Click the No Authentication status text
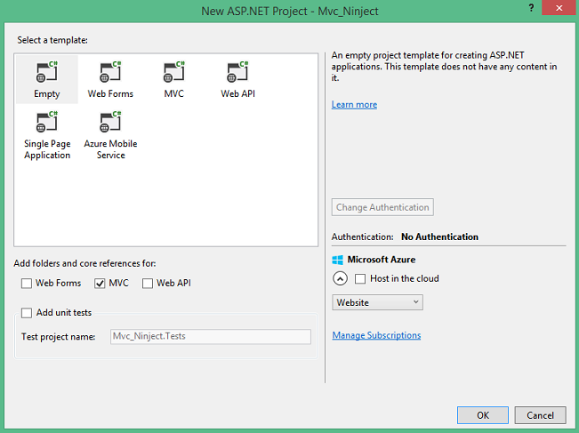579x433 pixels. click(439, 237)
